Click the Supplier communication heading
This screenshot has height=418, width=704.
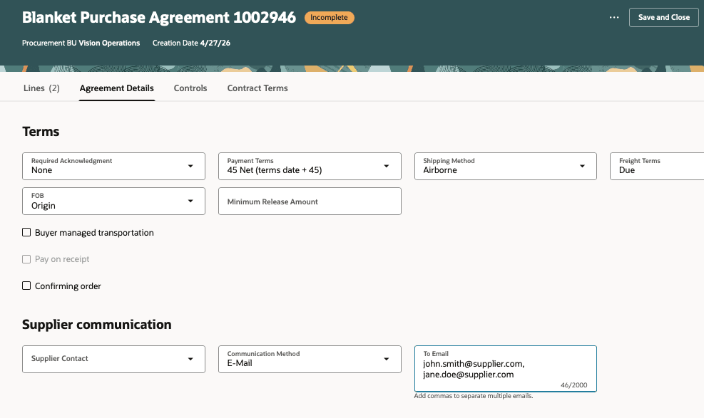click(x=96, y=325)
